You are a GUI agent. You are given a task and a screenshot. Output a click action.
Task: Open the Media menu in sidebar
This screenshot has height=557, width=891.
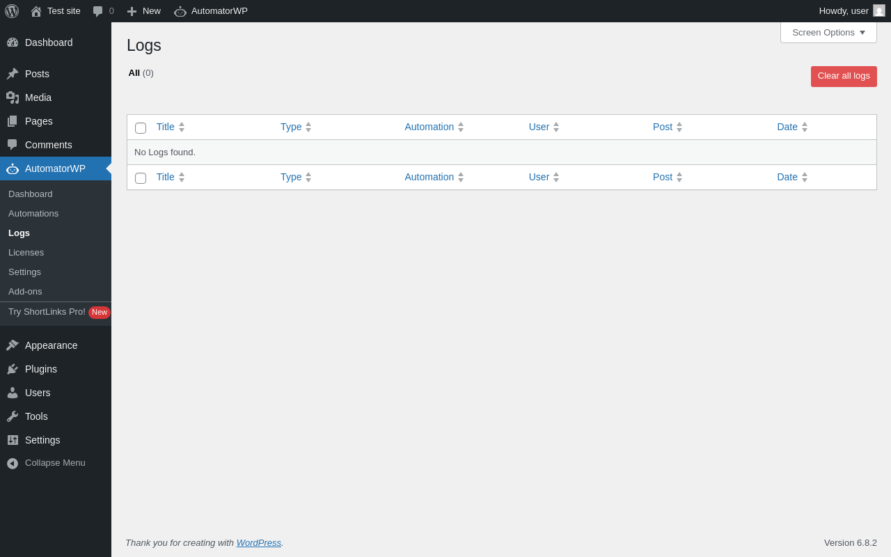point(56,97)
